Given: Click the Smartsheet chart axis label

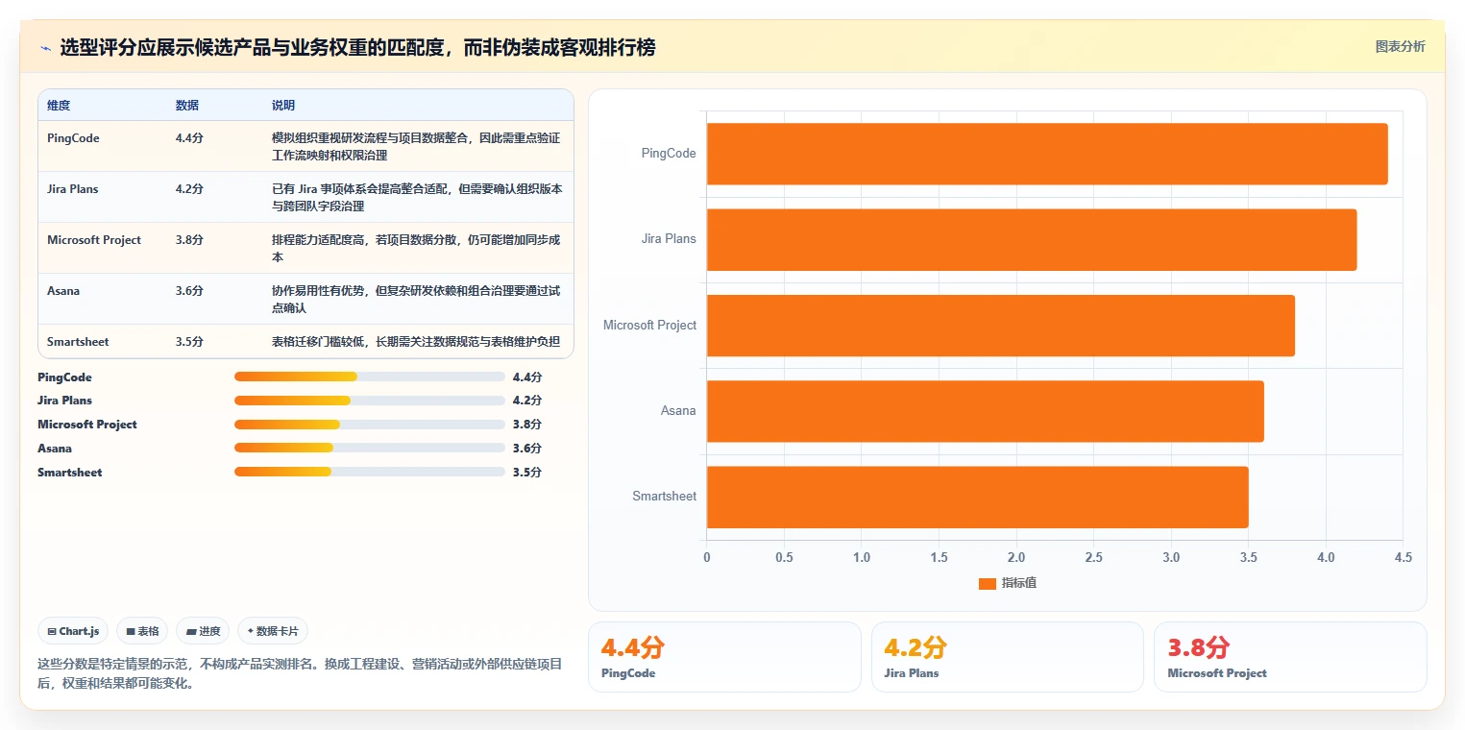Looking at the screenshot, I should point(665,497).
